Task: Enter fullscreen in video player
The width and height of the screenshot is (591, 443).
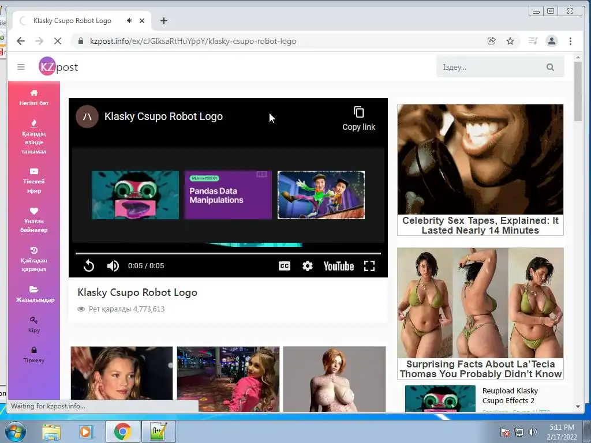Action: (369, 266)
